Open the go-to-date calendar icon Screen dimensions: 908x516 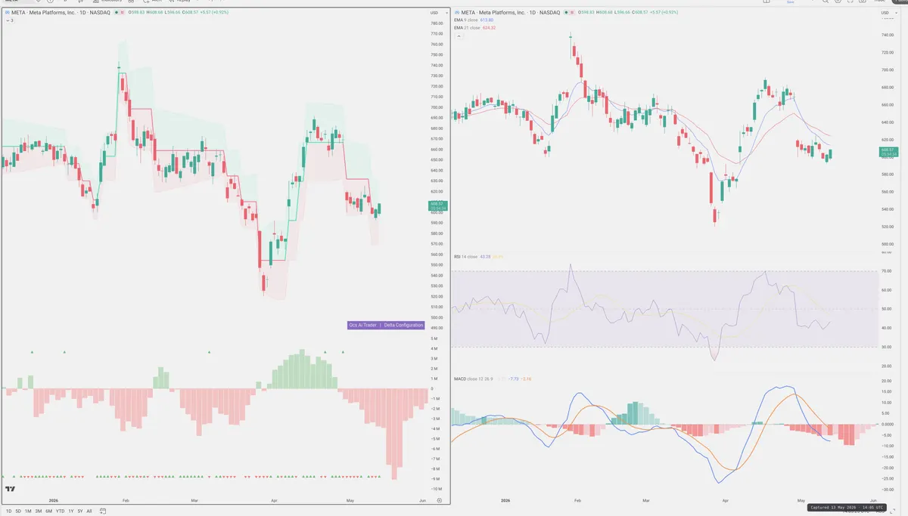(x=103, y=511)
